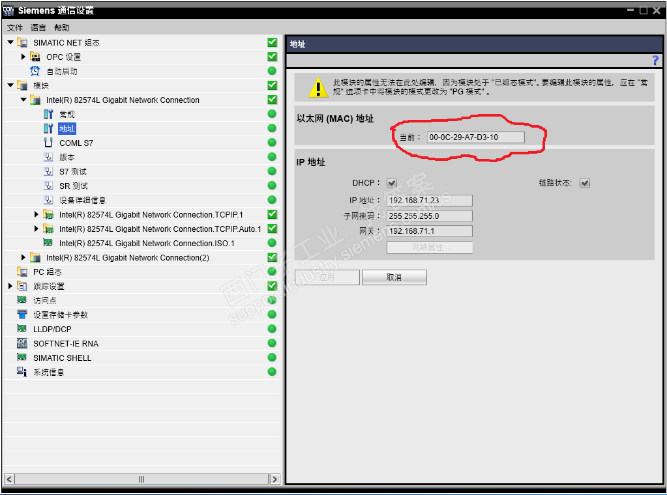This screenshot has width=667, height=495.
Task: Click the green status checkmark on Network Connection(2) row
Action: tap(273, 257)
